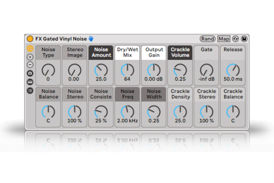Viewport: 274px width, 183px height.
Task: Click the 50.0 ms value
Action: (233, 79)
